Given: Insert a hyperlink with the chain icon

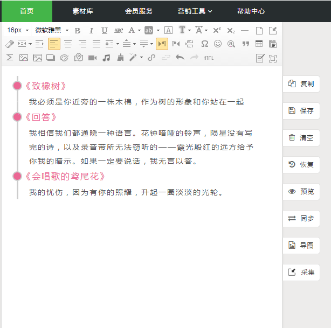Looking at the screenshot, I should (x=151, y=58).
